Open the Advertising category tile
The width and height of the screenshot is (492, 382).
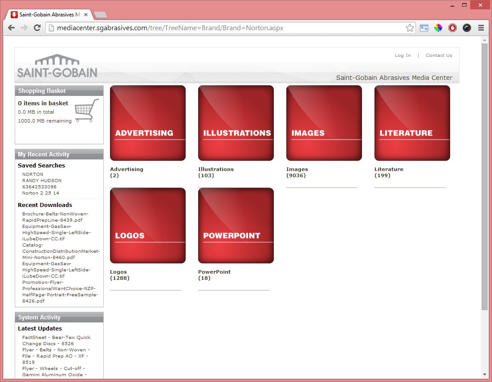tap(148, 123)
